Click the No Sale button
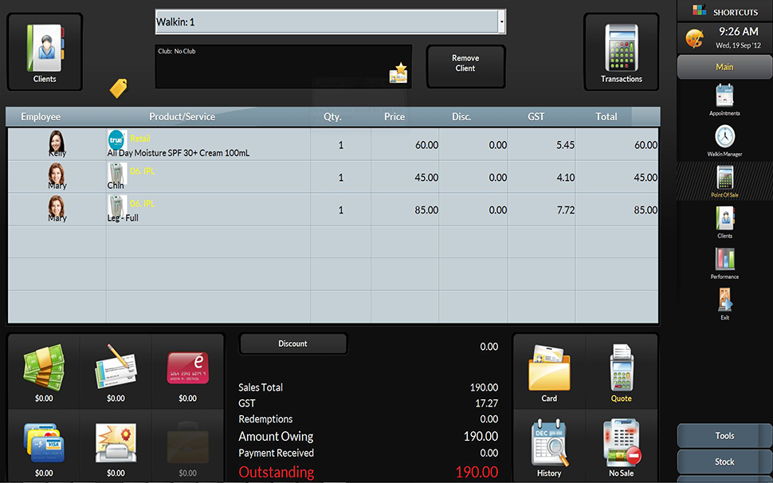Screen dimensions: 773x483 click(621, 446)
